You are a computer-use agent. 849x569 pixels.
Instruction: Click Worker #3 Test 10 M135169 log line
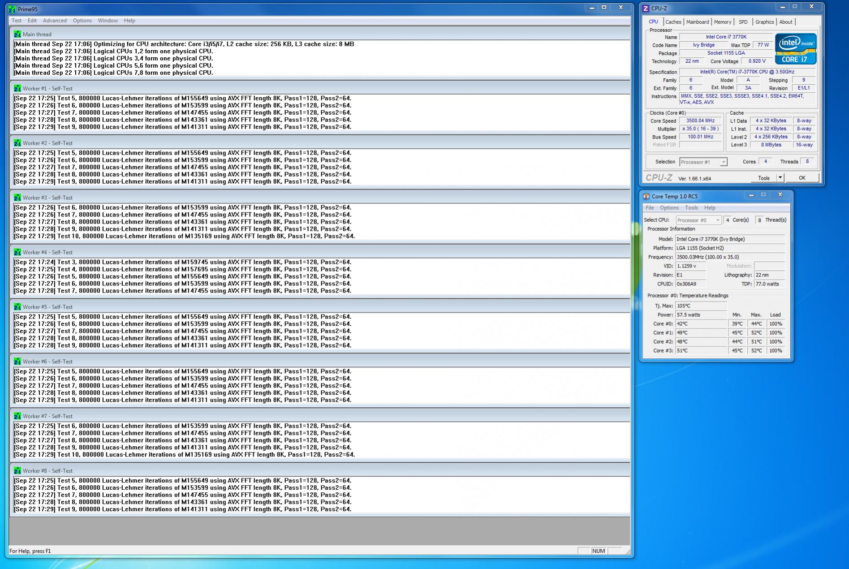(x=184, y=236)
